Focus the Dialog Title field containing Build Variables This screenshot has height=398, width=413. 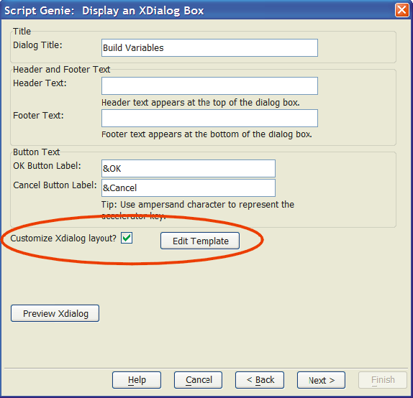[x=209, y=48]
